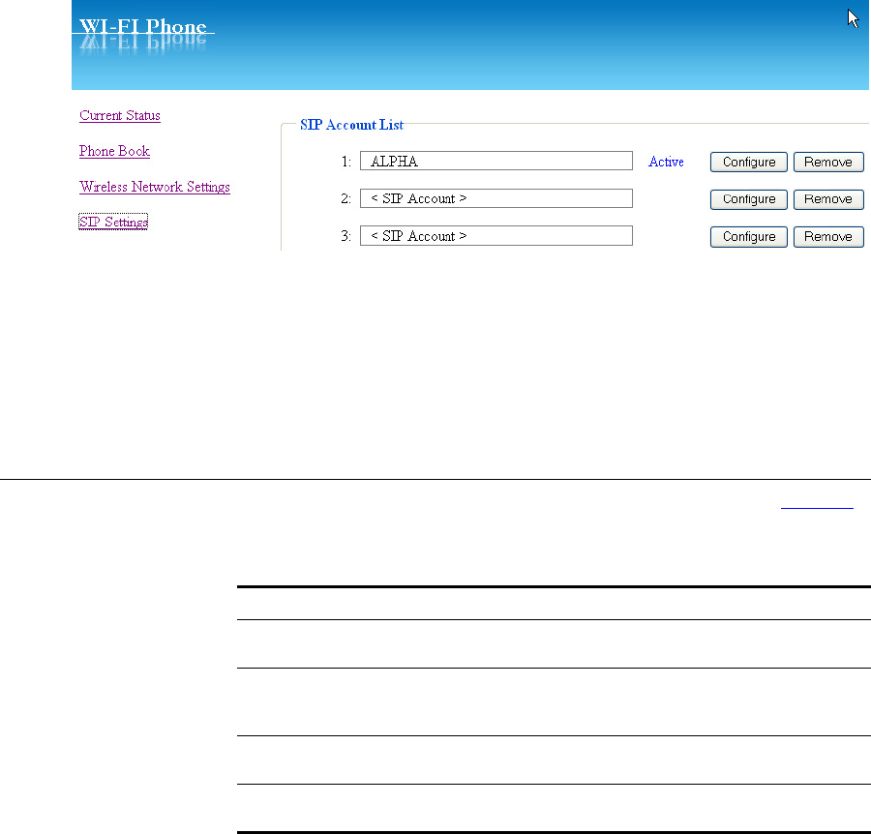
Task: Click the Active status text
Action: [x=666, y=162]
